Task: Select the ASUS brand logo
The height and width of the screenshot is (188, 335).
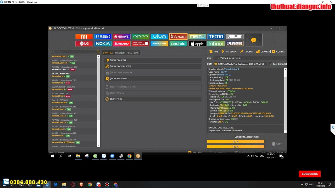Action: 235,37
